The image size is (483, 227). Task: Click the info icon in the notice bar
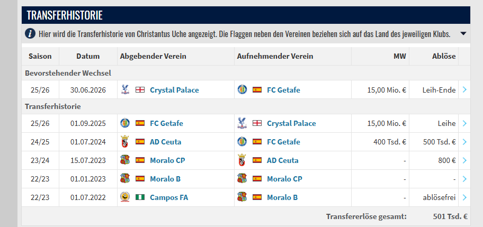[x=31, y=34]
